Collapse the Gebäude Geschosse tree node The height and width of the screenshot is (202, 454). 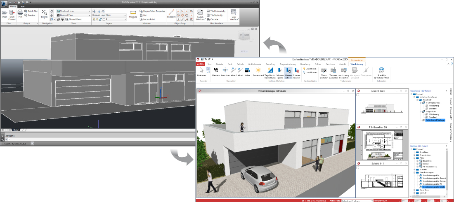(414, 97)
